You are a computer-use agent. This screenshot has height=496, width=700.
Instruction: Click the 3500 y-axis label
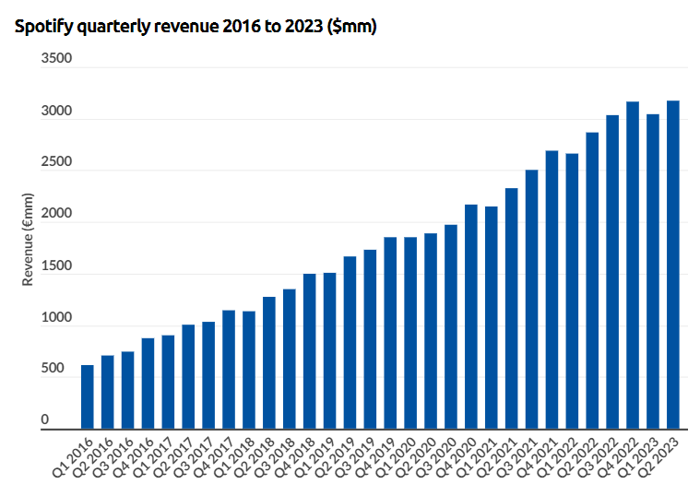coord(56,58)
